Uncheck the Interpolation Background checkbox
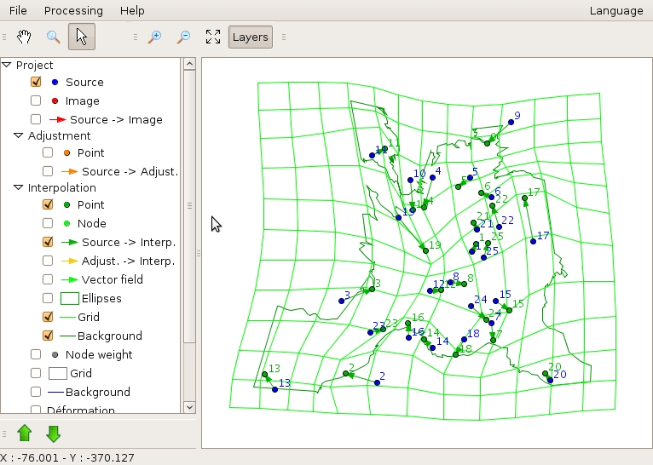This screenshot has width=653, height=465. point(48,336)
